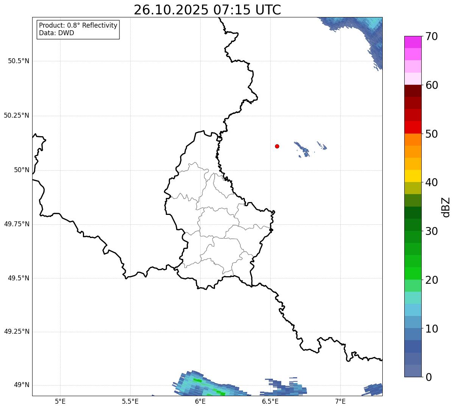Click the orange swatch just below 50 dBZ

click(413, 140)
